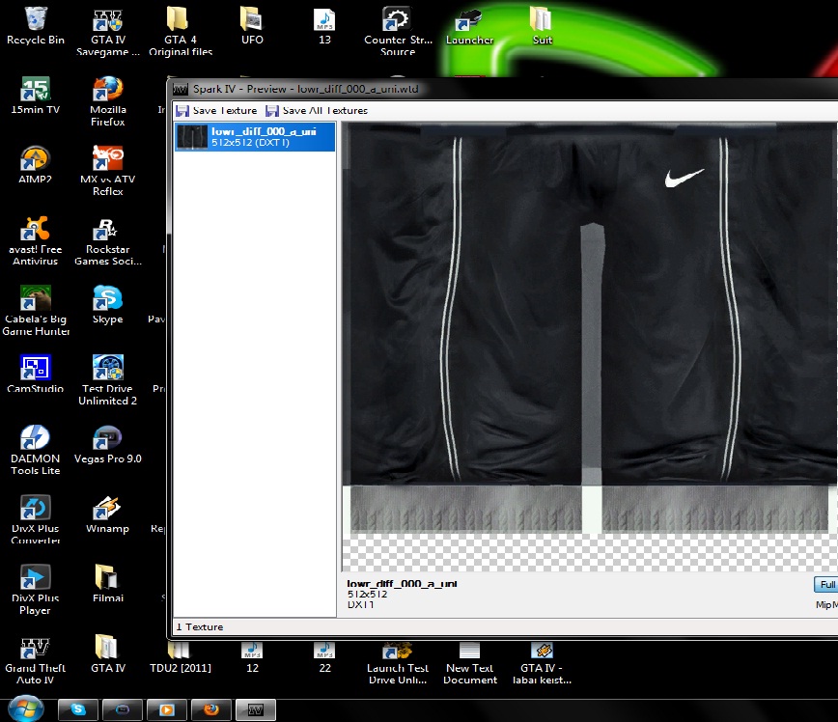Open the Filmai folder
Viewport: 838px width, 722px height.
108,584
